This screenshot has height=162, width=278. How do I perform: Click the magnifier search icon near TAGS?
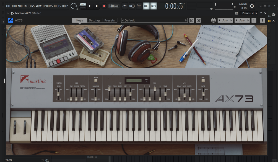point(47,160)
